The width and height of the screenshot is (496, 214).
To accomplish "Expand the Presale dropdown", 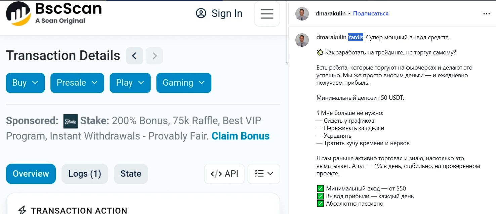I will [x=77, y=83].
